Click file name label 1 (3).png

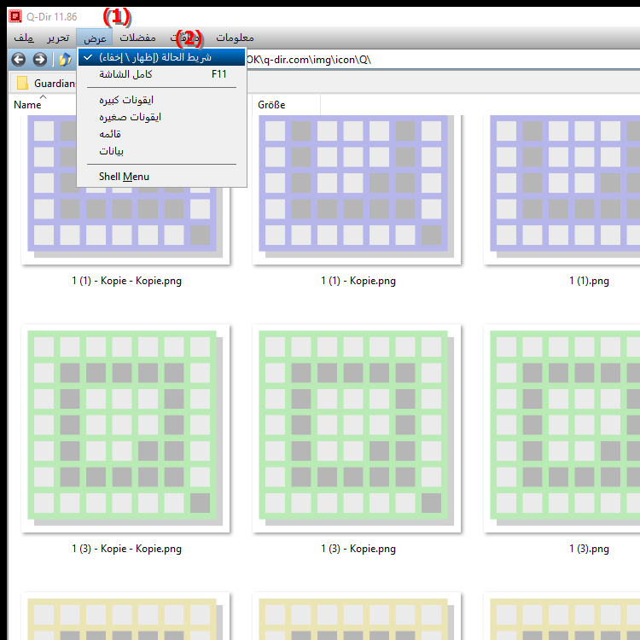589,549
